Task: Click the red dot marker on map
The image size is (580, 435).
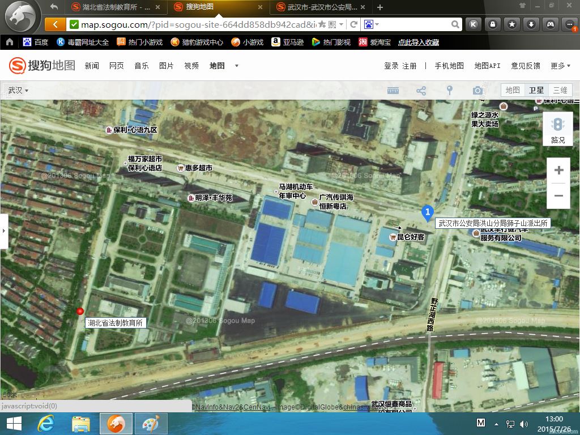Action: [80, 311]
